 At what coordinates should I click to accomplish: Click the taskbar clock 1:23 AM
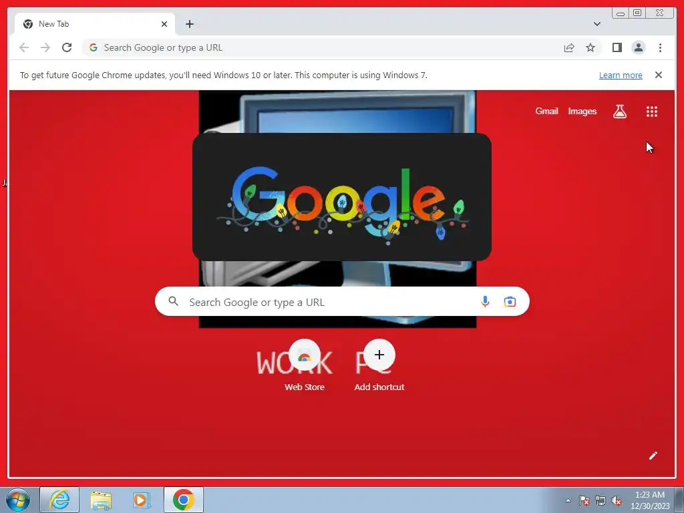pos(649,500)
